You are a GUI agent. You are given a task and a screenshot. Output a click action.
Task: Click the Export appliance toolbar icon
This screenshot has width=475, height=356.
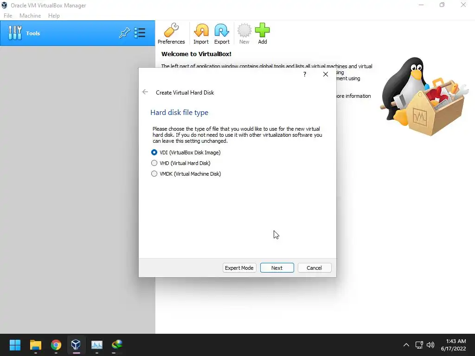click(222, 33)
